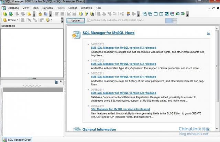Open the version 5.3 released link
Viewport: 220px width, 142px height.
(x=123, y=48)
